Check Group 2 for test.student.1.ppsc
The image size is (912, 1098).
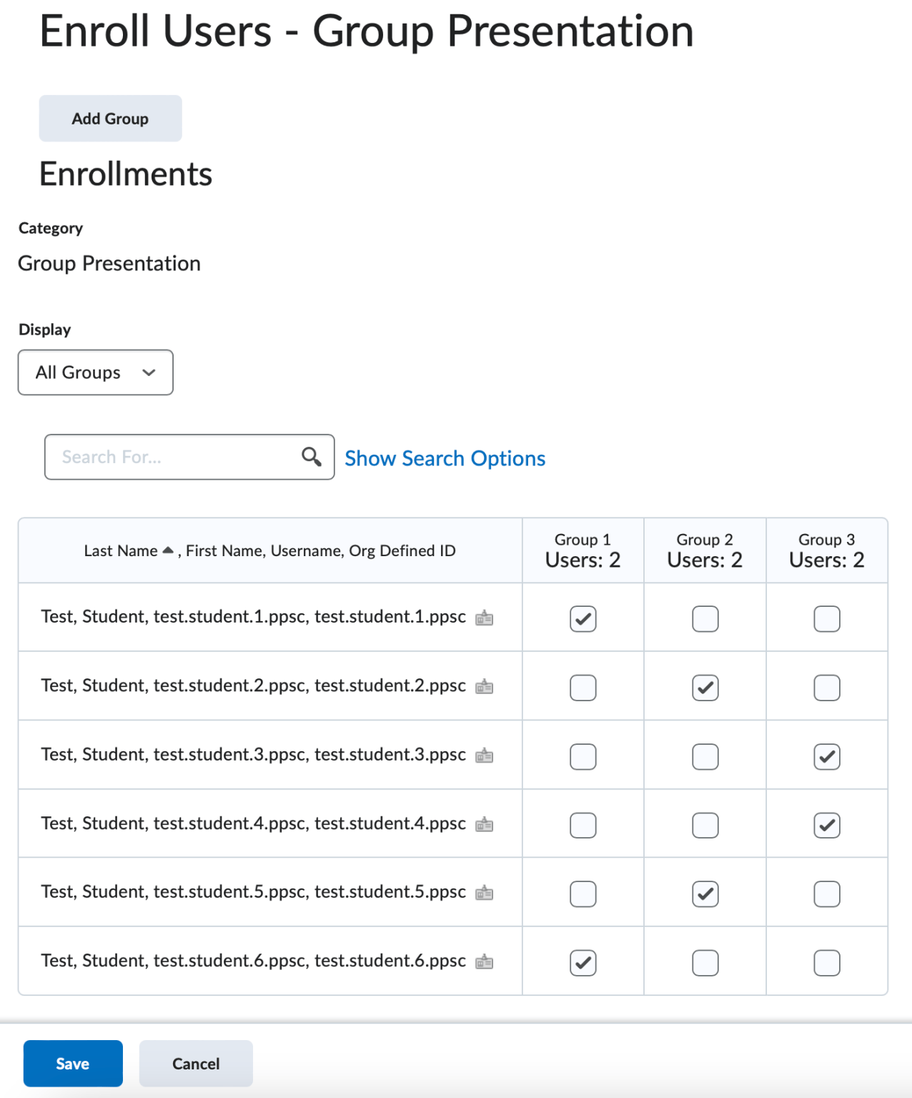tap(705, 618)
